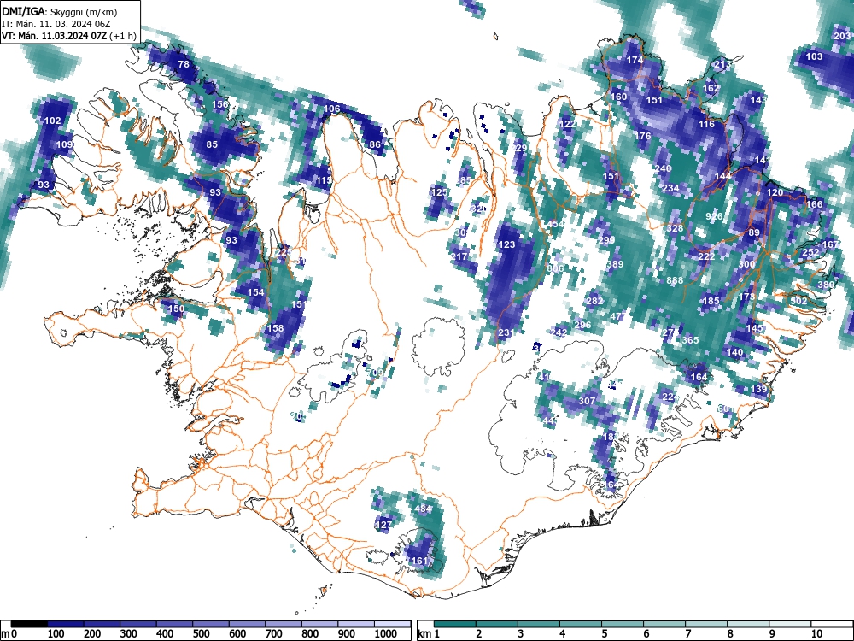Click the visibility value 307 on the map

587,401
